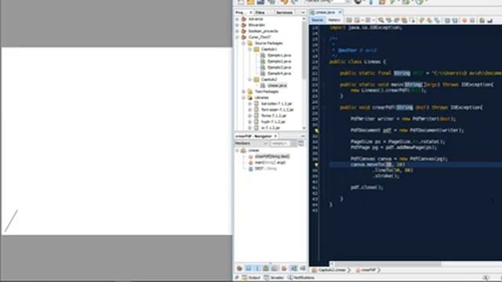The width and height of the screenshot is (502, 282).
Task: Collapse the Curso_iText7 project node
Action: (238, 37)
